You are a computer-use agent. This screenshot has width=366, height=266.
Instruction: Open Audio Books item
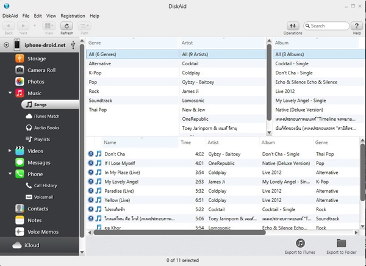[42, 128]
